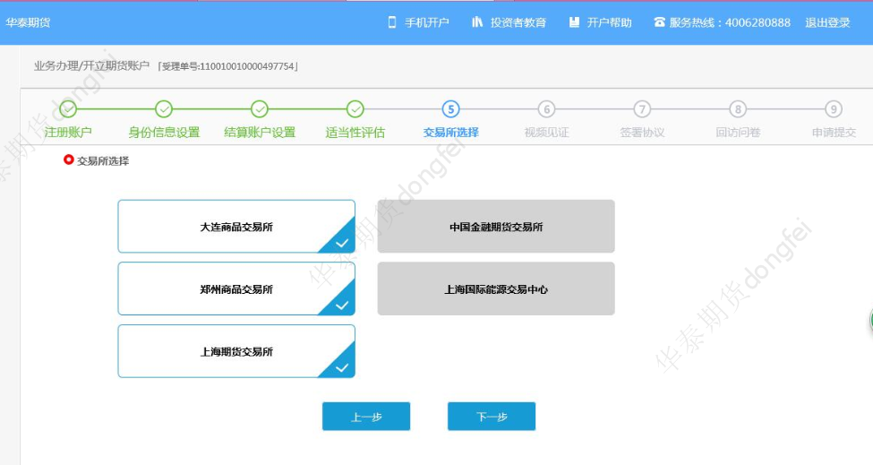Click the mobile phone icon for 手机开户

(x=392, y=22)
